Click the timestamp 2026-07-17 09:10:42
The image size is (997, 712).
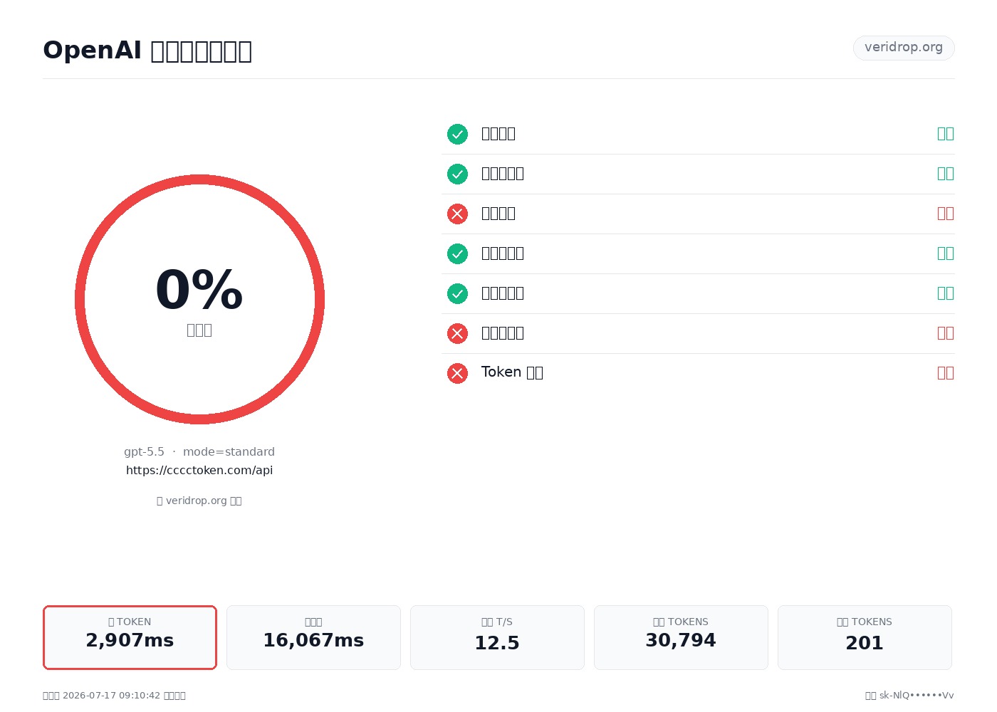pyautogui.click(x=111, y=696)
